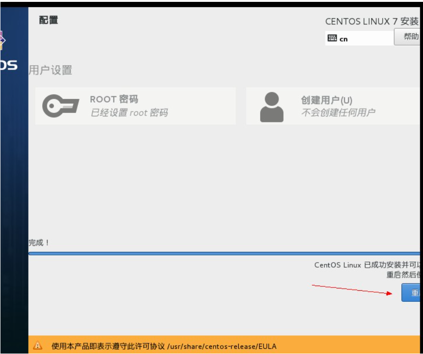This screenshot has height=354, width=423.
Task: Click the ROOT password key icon
Action: pos(60,106)
